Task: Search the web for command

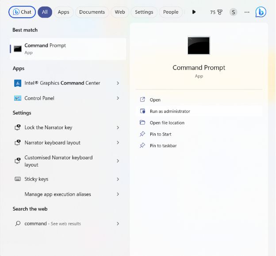Action: (68, 224)
